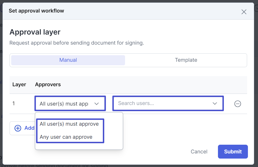This screenshot has width=258, height=167.
Task: Click the plus circle add-layer icon
Action: [18, 128]
